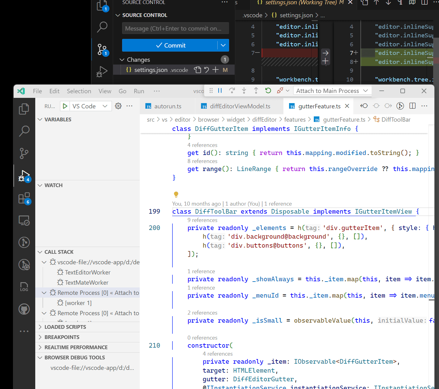The image size is (439, 389).
Task: Open the dropdown arrow beside the disconnect icon
Action: [x=288, y=91]
